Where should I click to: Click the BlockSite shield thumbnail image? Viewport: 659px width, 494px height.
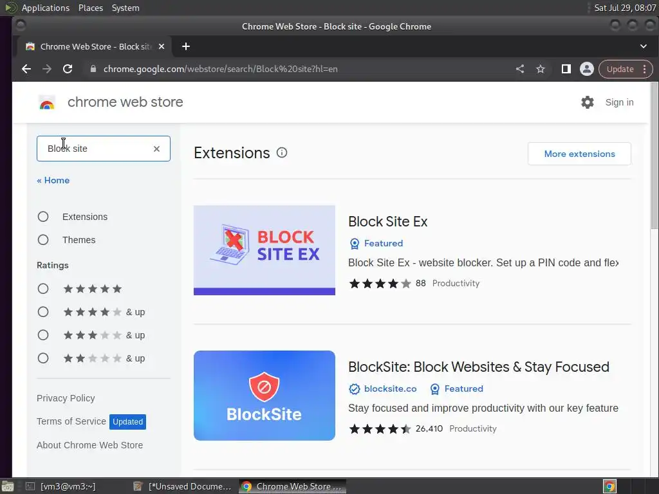coord(265,396)
